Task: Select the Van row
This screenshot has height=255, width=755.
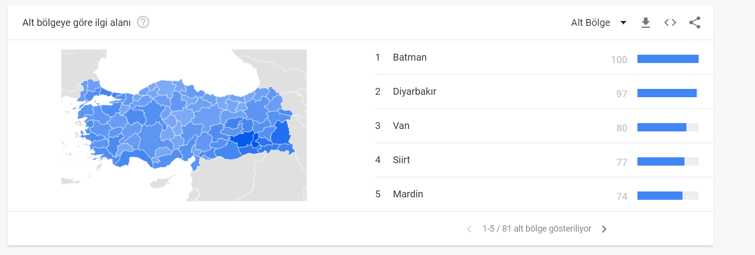Action: tap(401, 126)
